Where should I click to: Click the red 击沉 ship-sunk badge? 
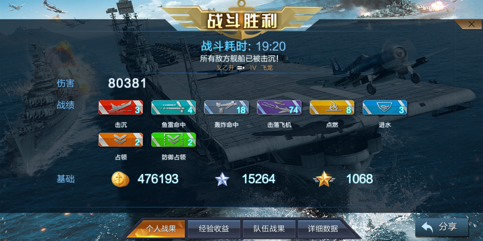121,107
